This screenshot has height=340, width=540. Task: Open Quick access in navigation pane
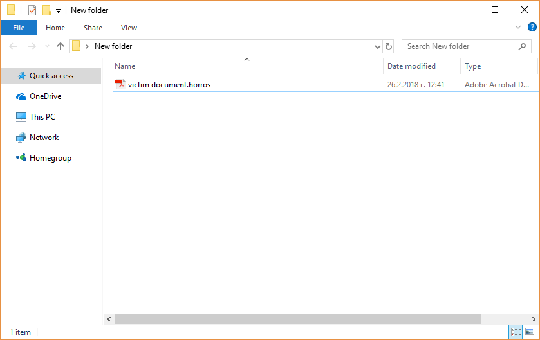(x=51, y=76)
